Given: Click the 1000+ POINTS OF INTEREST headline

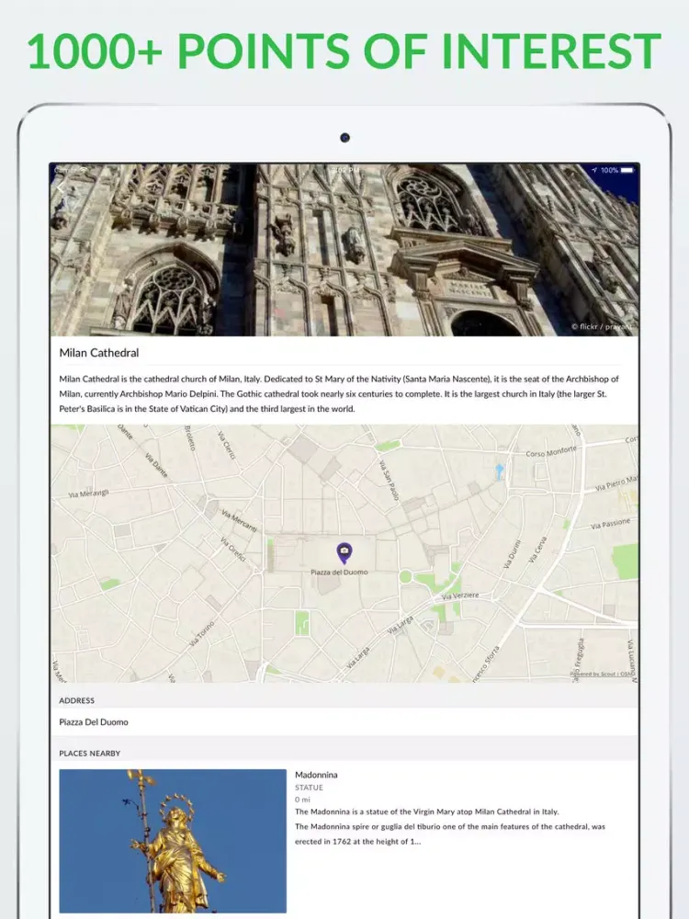Looking at the screenshot, I should click(x=344, y=51).
